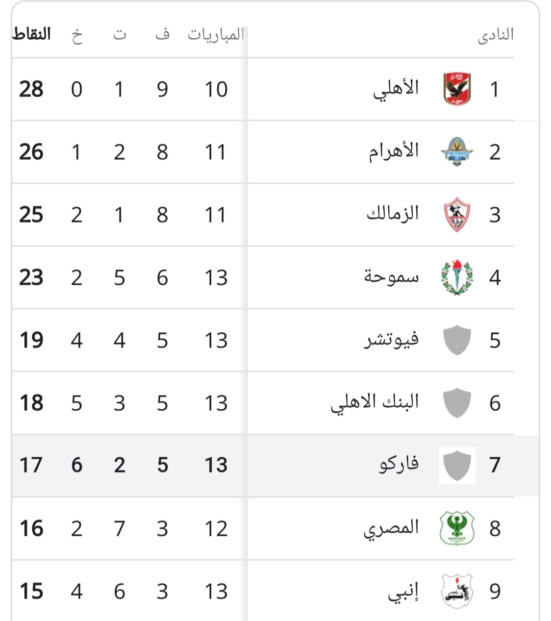551x621 pixels.
Task: Click the النادى club column header
Action: point(495,35)
